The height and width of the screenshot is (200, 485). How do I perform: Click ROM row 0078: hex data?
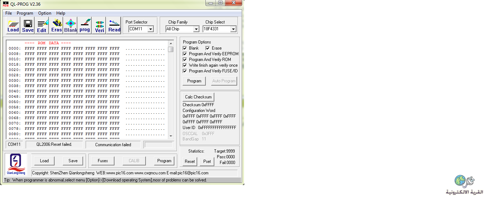coord(72,129)
